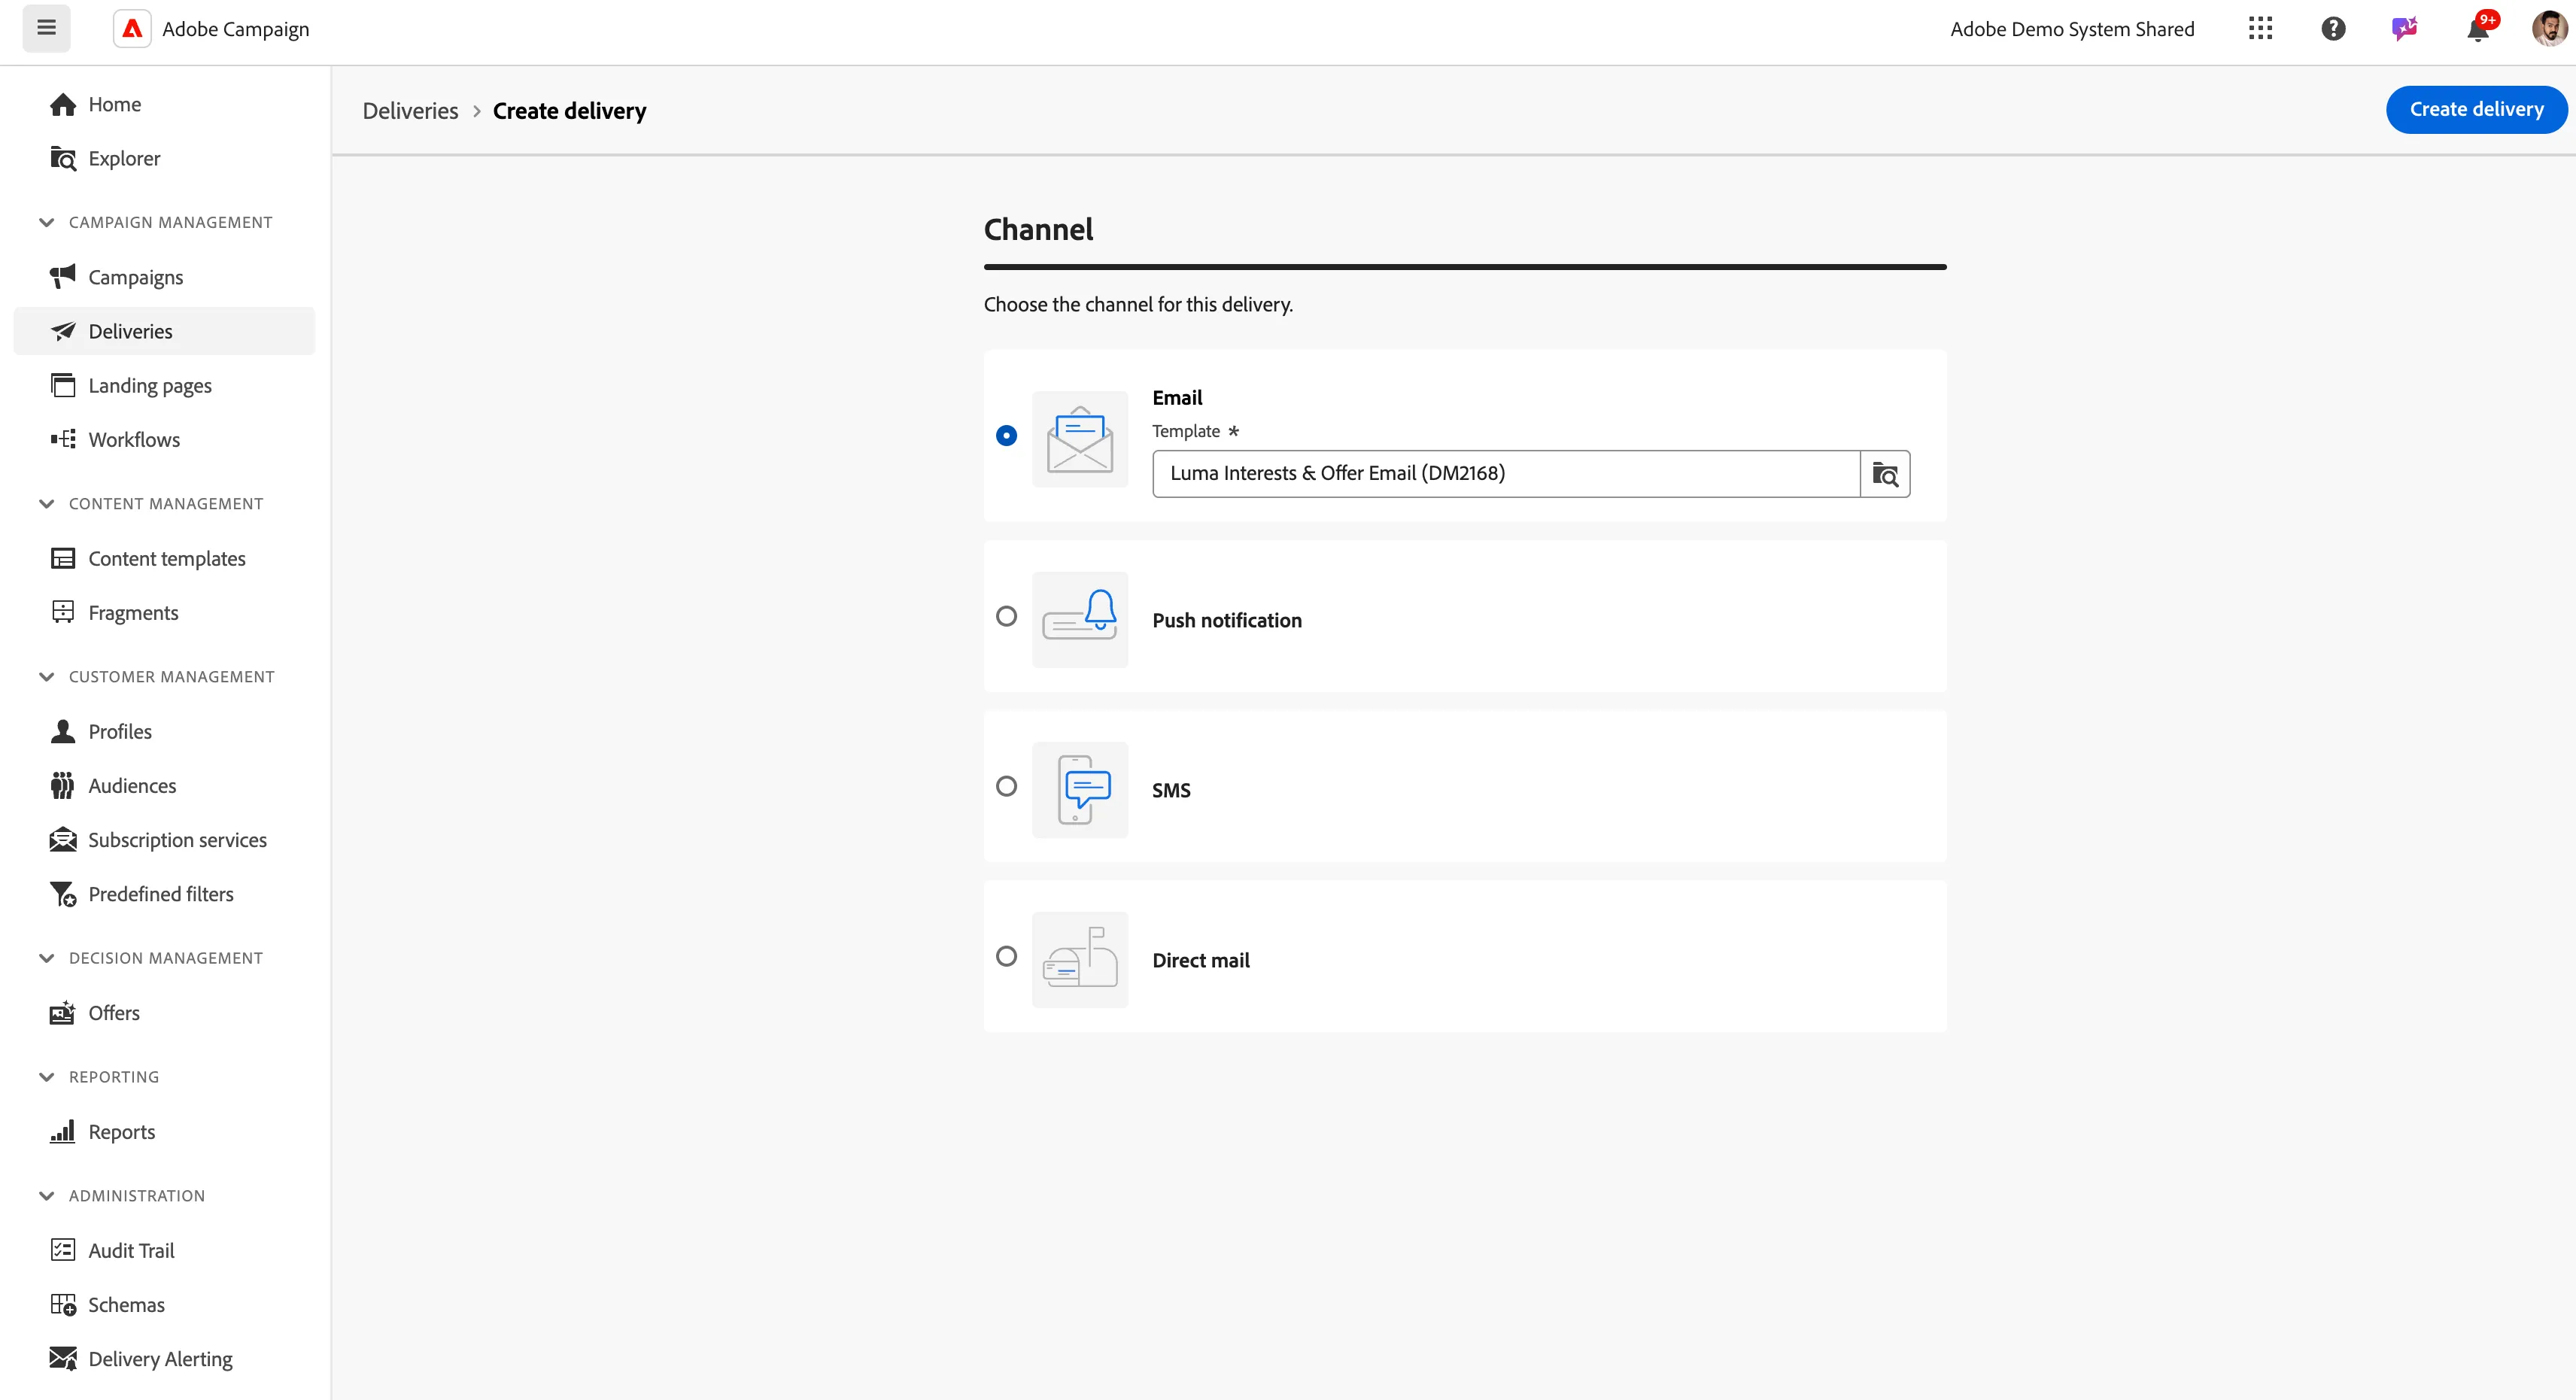Click the Adobe Campaign logo icon
Screen dimensions: 2576x1400
[x=132, y=29]
